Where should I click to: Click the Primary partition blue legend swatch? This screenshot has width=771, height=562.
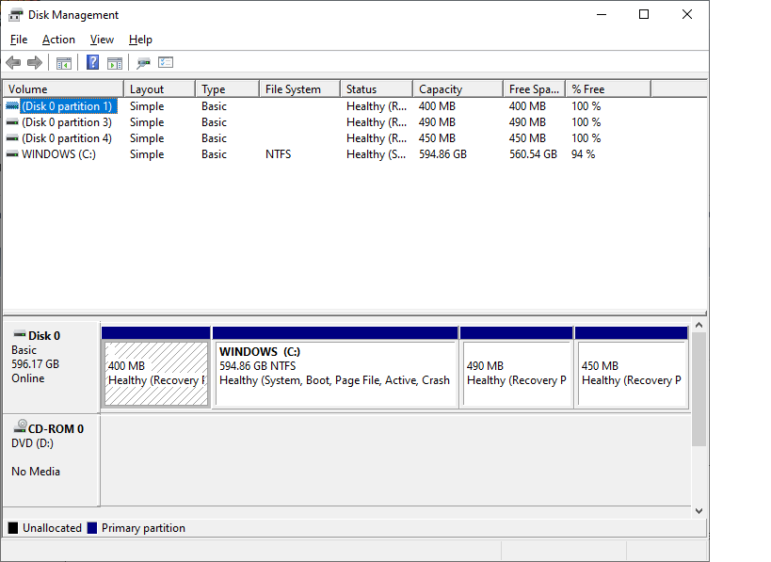[92, 528]
